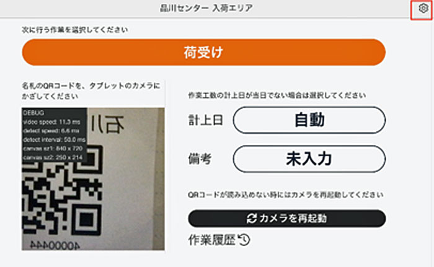Click the video speed line in debug overlay
The height and width of the screenshot is (267, 434).
[51, 122]
